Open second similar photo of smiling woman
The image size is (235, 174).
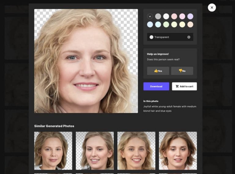95,151
